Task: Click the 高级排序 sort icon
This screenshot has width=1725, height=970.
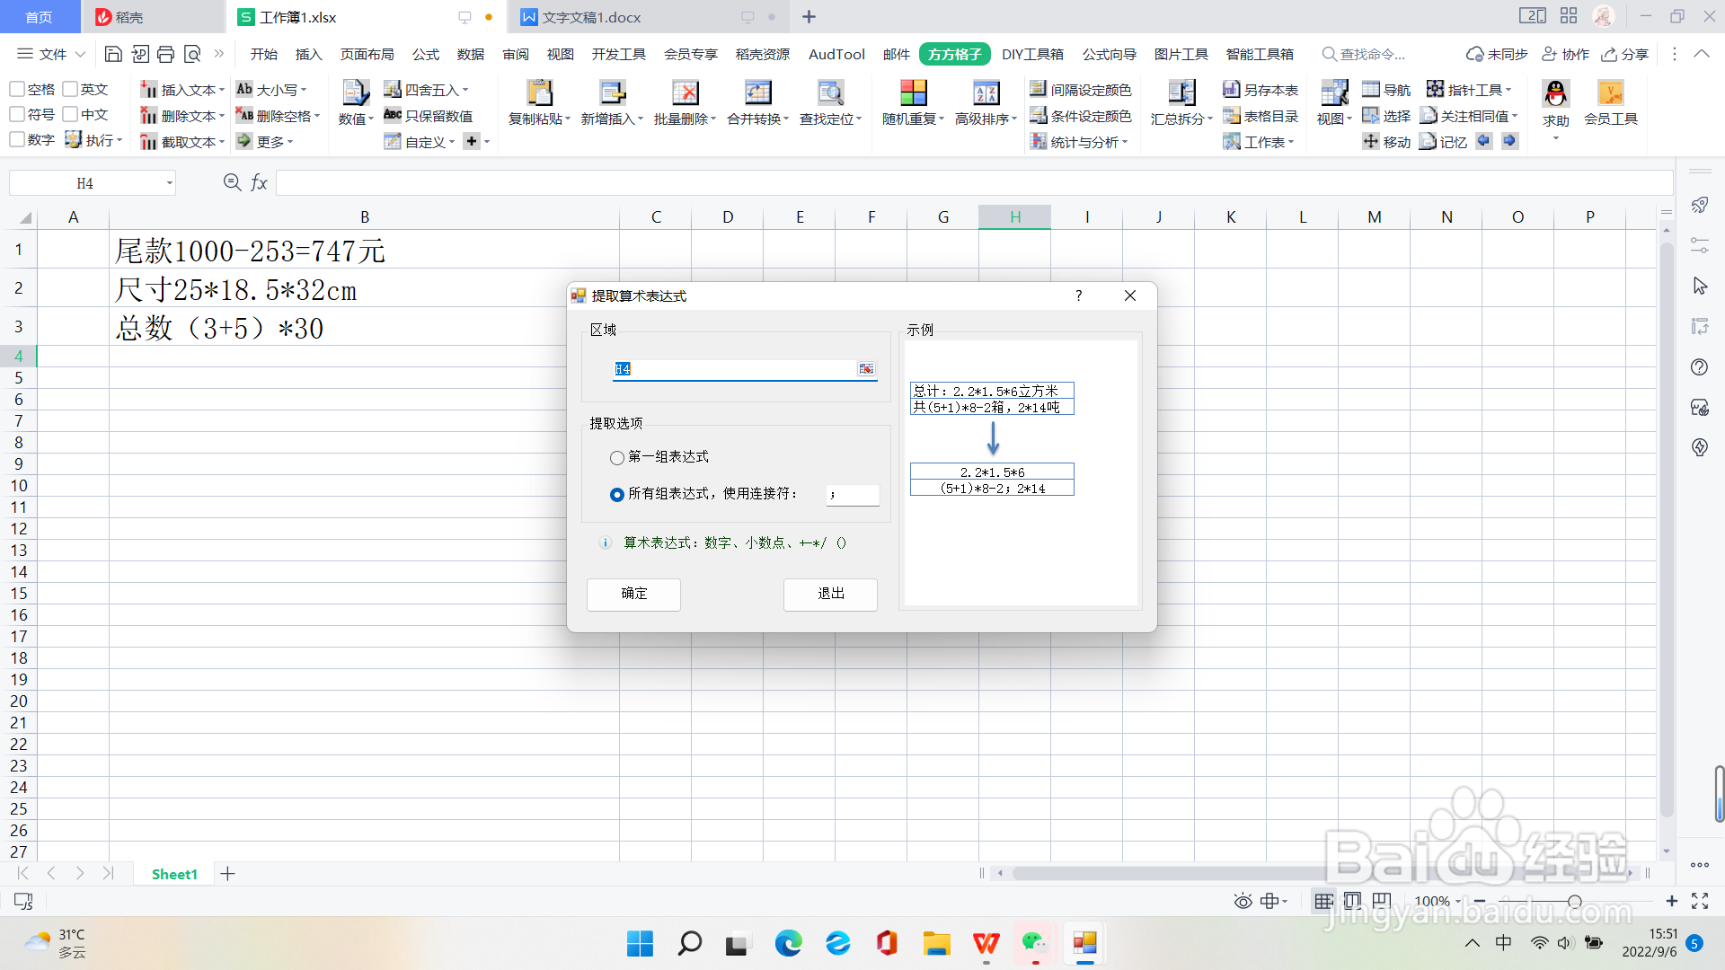Action: [x=986, y=93]
